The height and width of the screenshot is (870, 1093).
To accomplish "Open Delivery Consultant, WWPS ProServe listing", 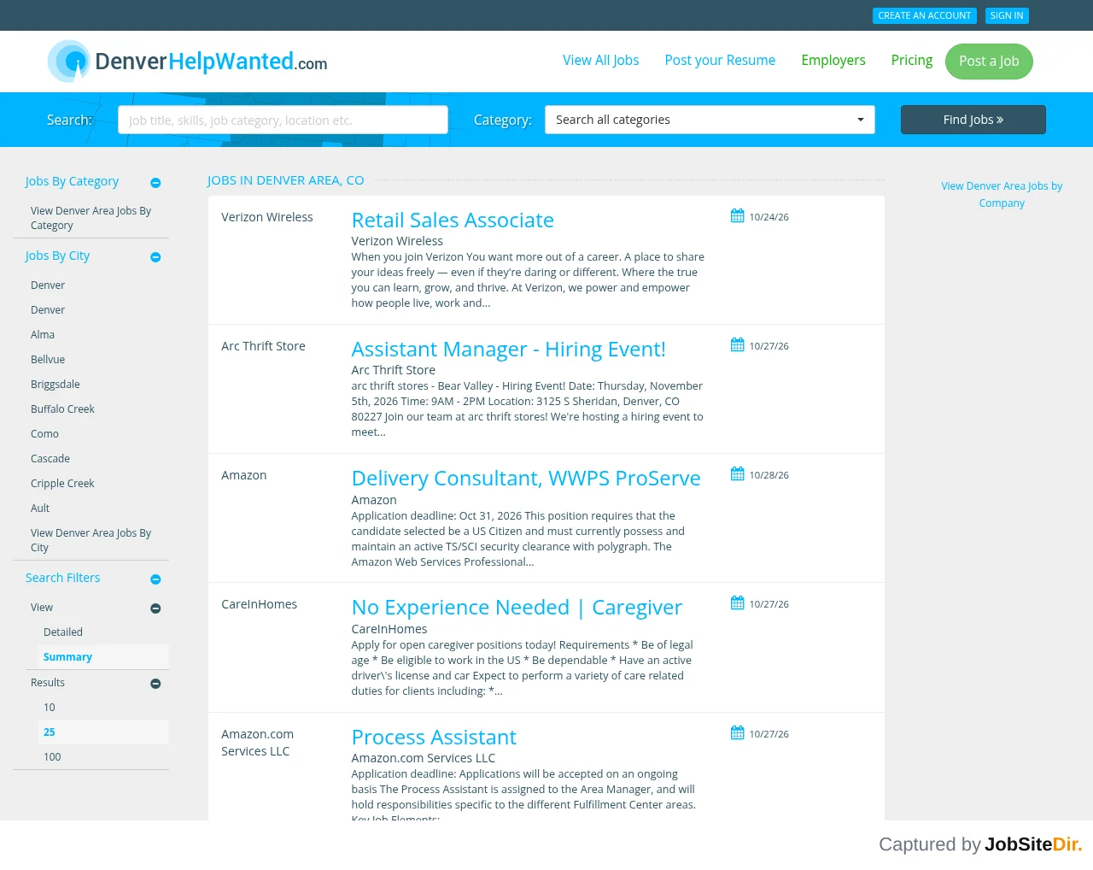I will (x=526, y=478).
